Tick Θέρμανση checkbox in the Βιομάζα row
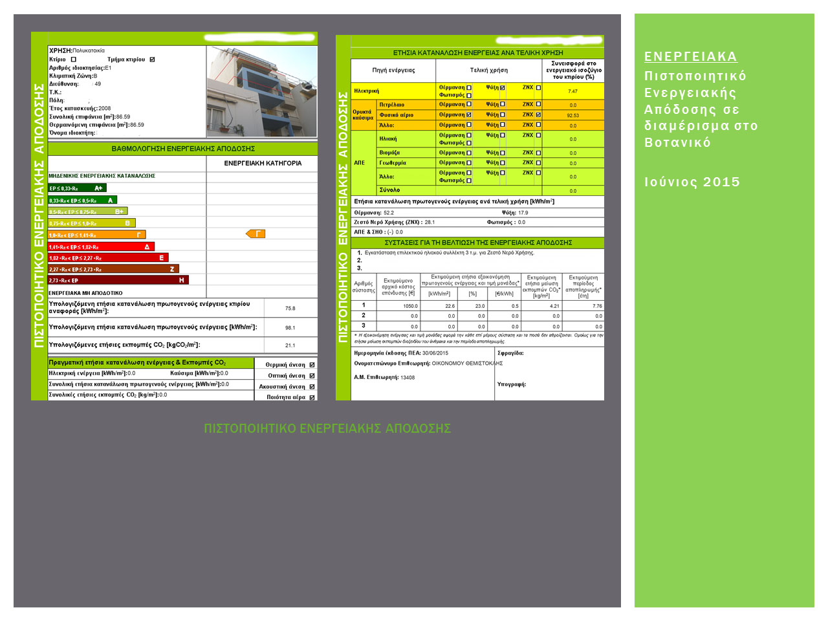828x621 pixels. [x=469, y=153]
